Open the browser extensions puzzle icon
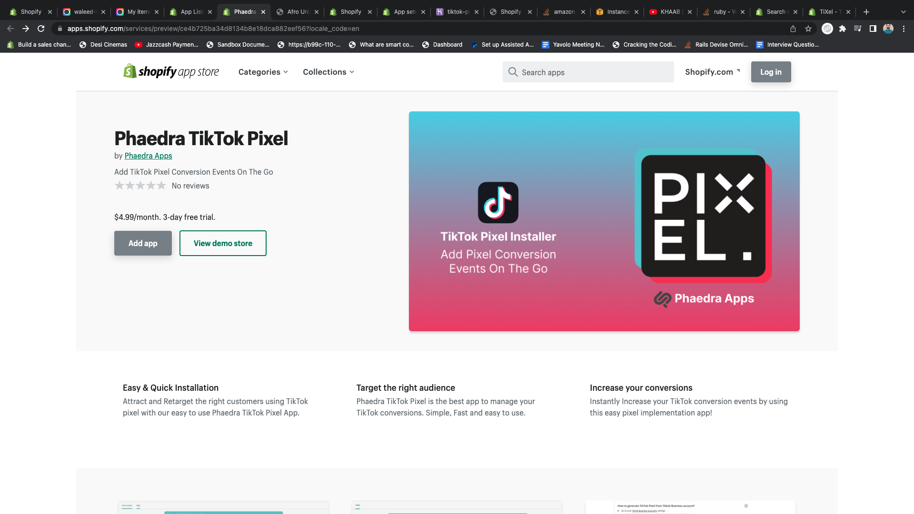The image size is (914, 514). pos(843,29)
